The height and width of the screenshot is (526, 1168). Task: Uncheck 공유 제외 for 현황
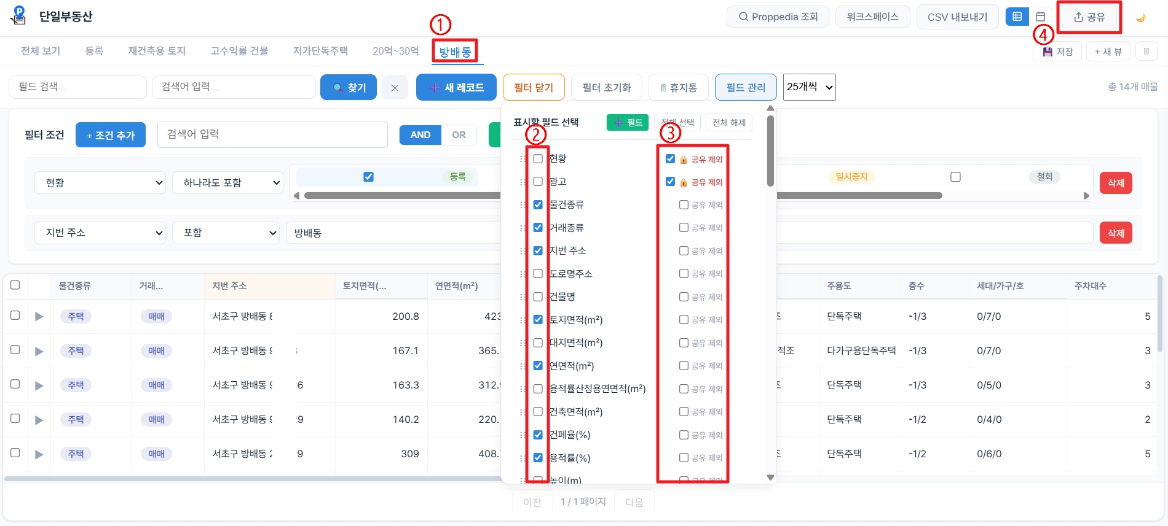(670, 158)
